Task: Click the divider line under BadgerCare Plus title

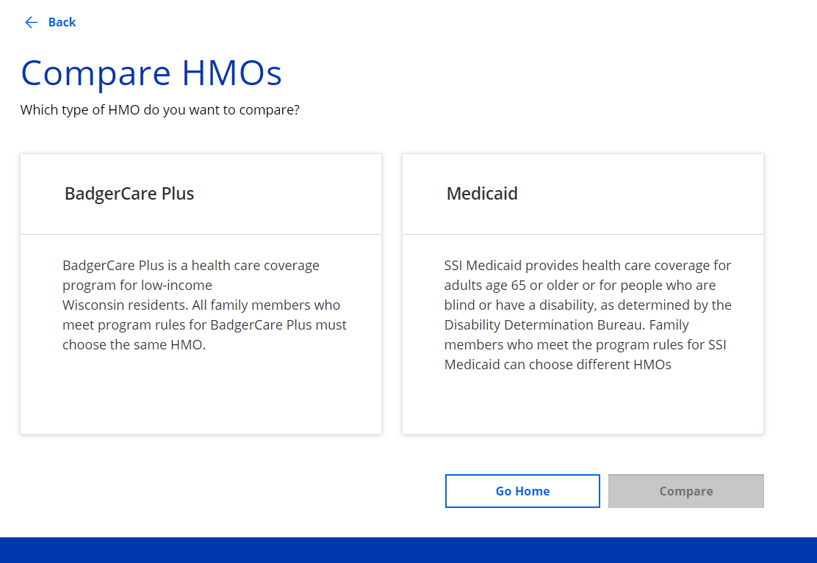Action: [201, 235]
